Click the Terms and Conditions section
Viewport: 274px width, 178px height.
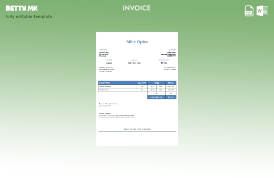tap(116, 115)
